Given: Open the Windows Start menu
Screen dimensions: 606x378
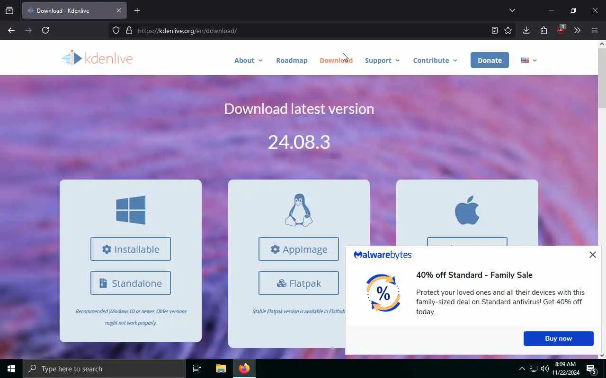Looking at the screenshot, I should click(x=11, y=369).
